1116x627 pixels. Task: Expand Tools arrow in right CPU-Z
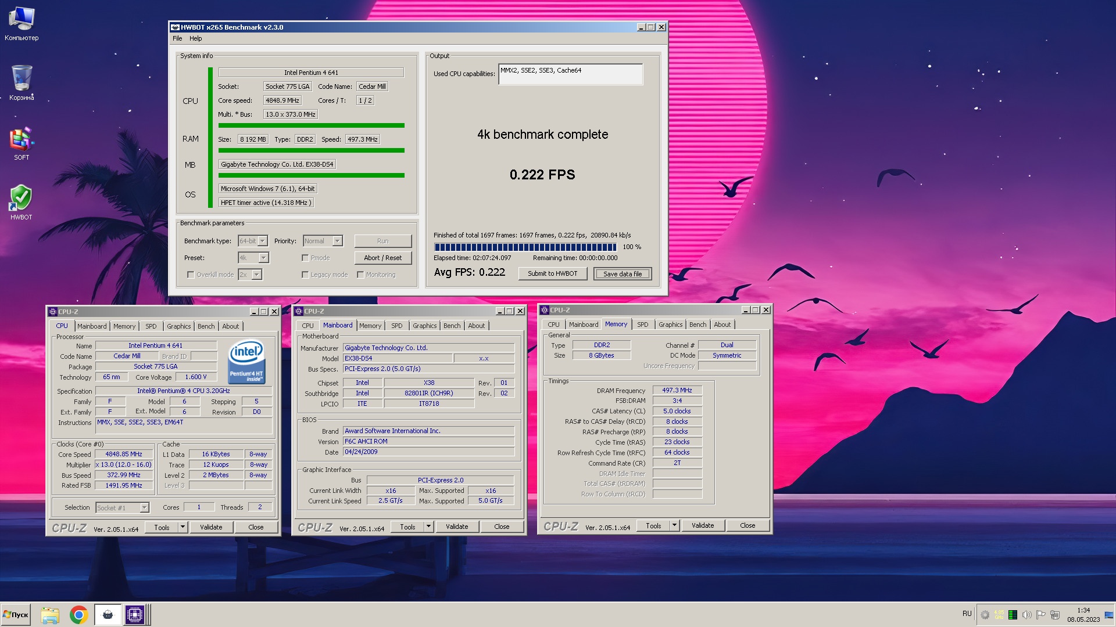(674, 525)
